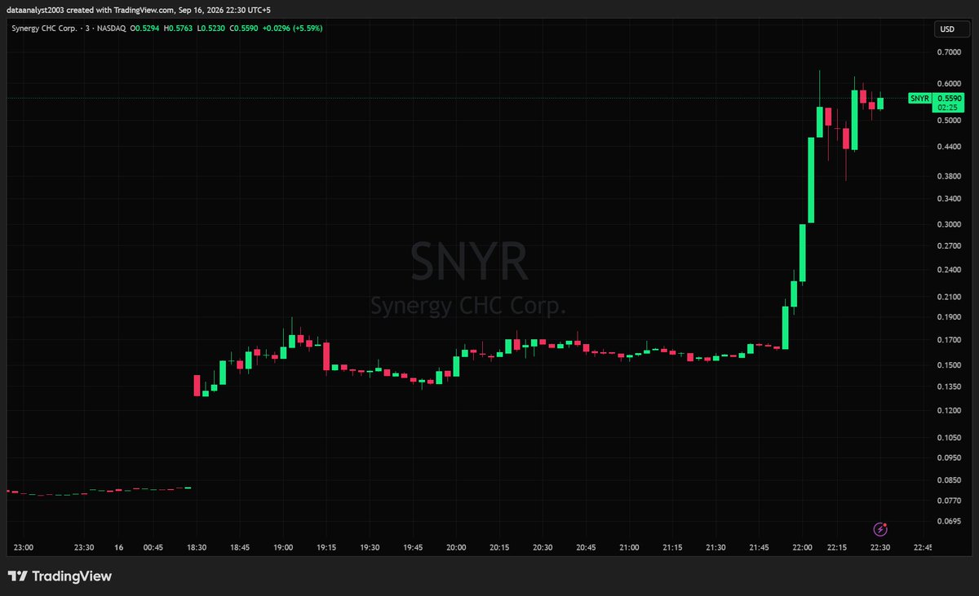Click the 18:30 time axis label

197,547
